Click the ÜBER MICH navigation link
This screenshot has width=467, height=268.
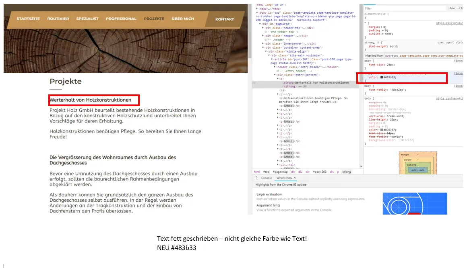(183, 19)
